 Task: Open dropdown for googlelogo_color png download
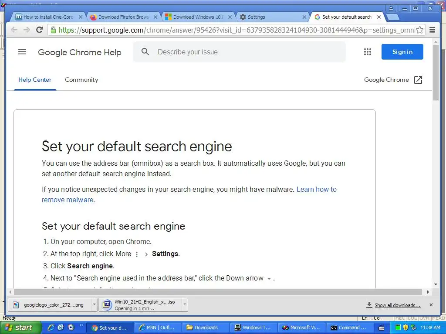point(94,305)
